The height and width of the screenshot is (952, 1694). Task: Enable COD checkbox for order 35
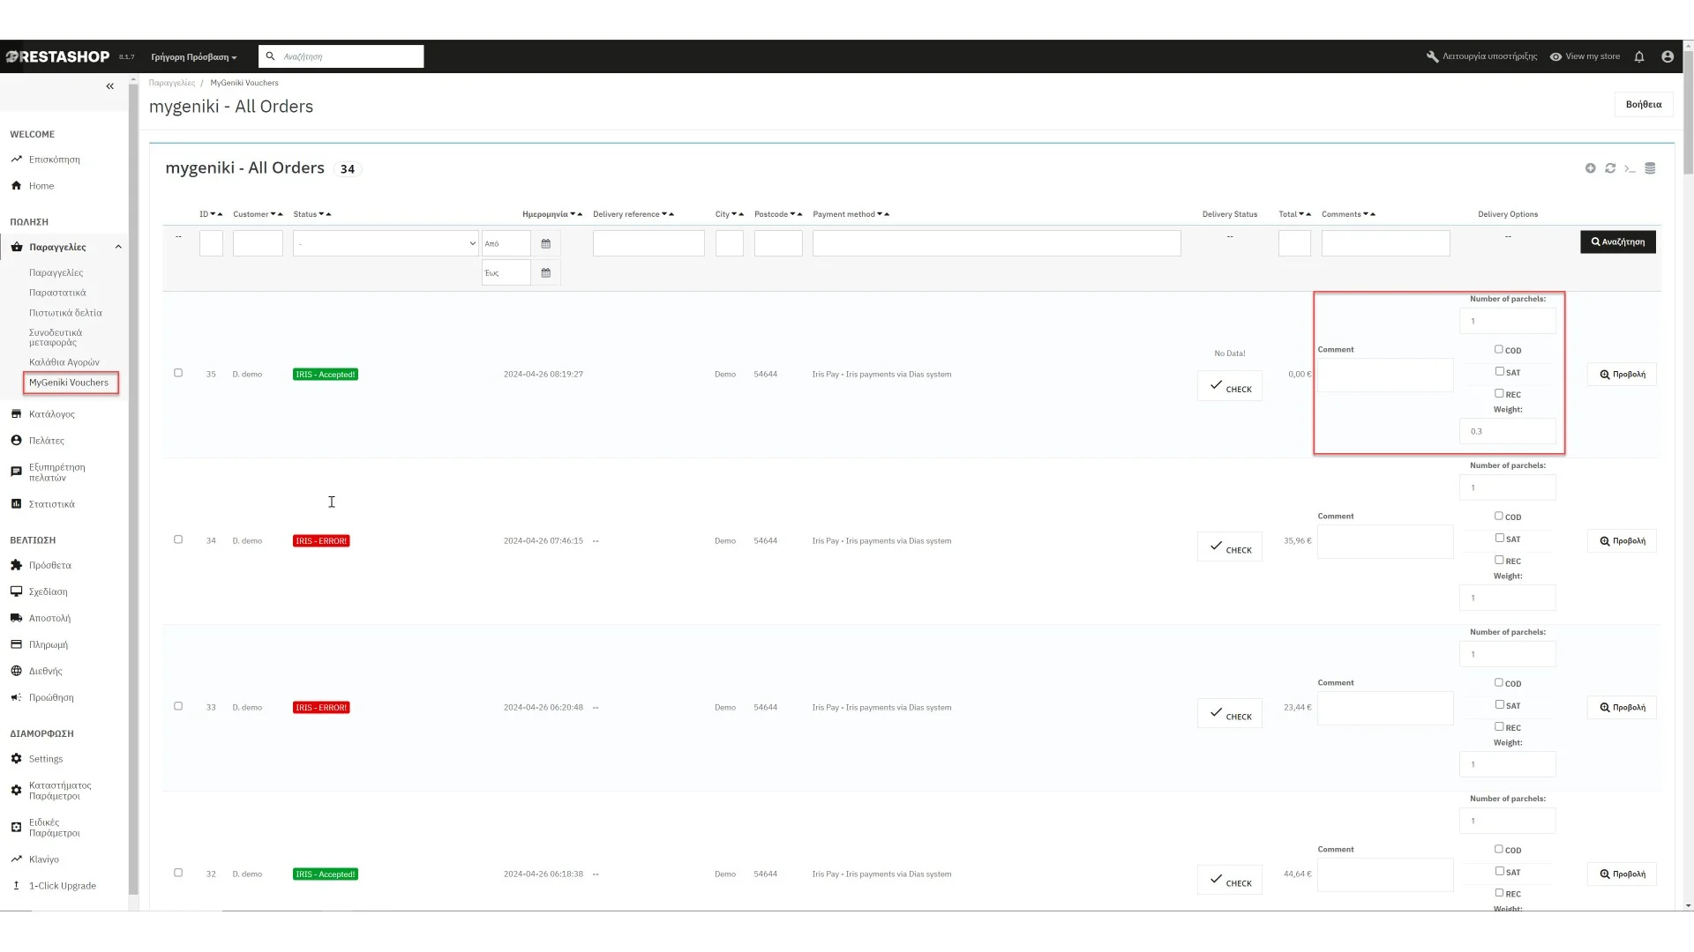[x=1498, y=350]
